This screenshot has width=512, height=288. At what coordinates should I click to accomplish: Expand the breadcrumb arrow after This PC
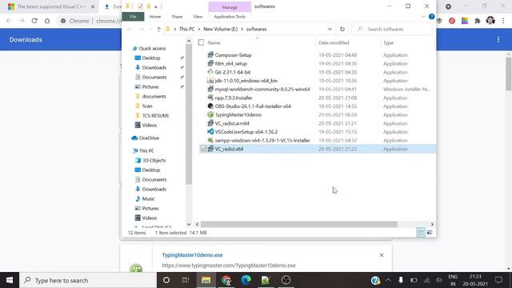pos(199,29)
